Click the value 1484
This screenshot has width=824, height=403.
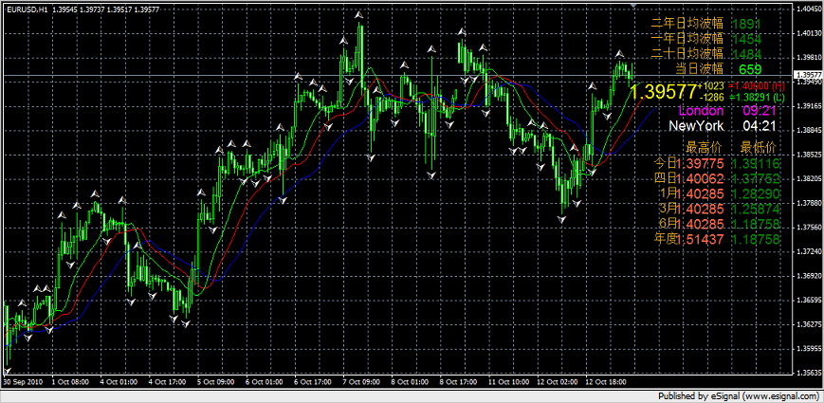tap(746, 54)
